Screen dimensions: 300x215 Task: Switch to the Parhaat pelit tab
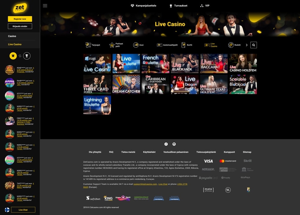coord(116,45)
